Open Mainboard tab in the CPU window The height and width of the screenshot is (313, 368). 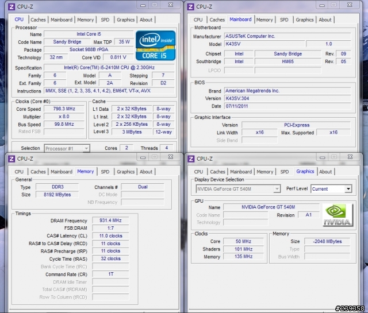point(62,20)
